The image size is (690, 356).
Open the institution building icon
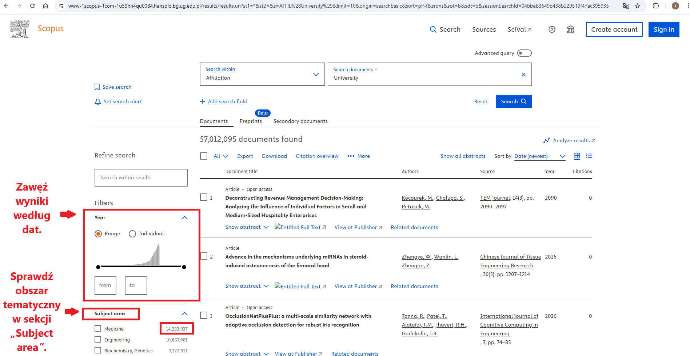[570, 29]
